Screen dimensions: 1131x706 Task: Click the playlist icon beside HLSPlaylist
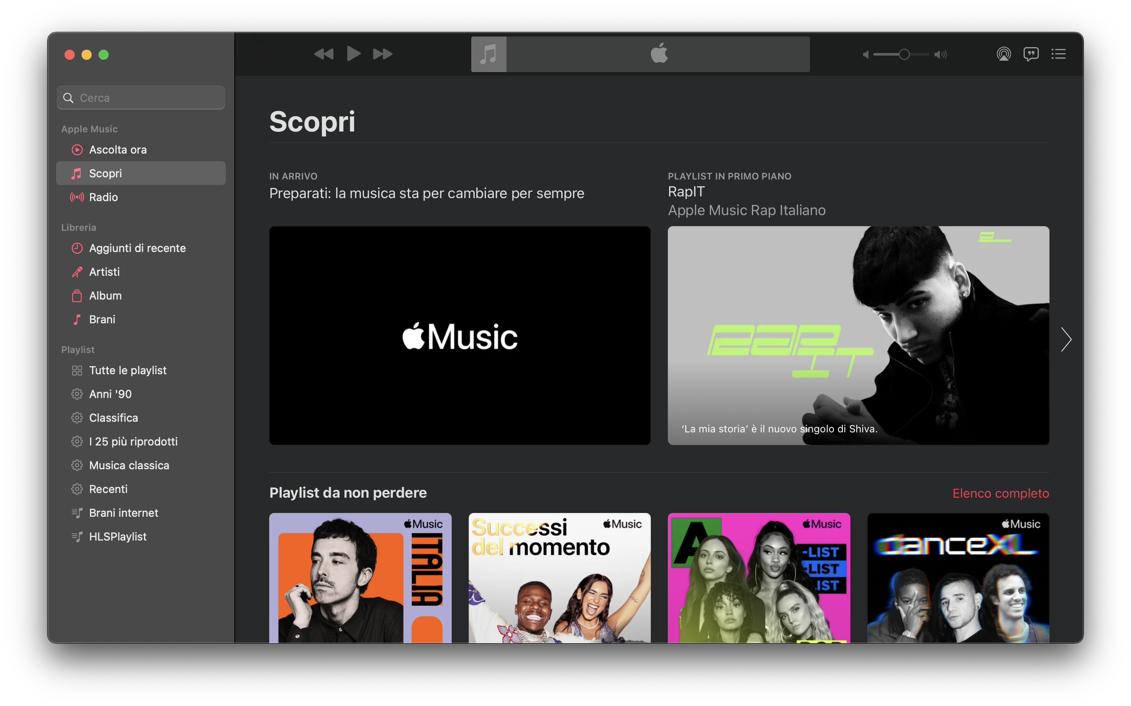(77, 537)
